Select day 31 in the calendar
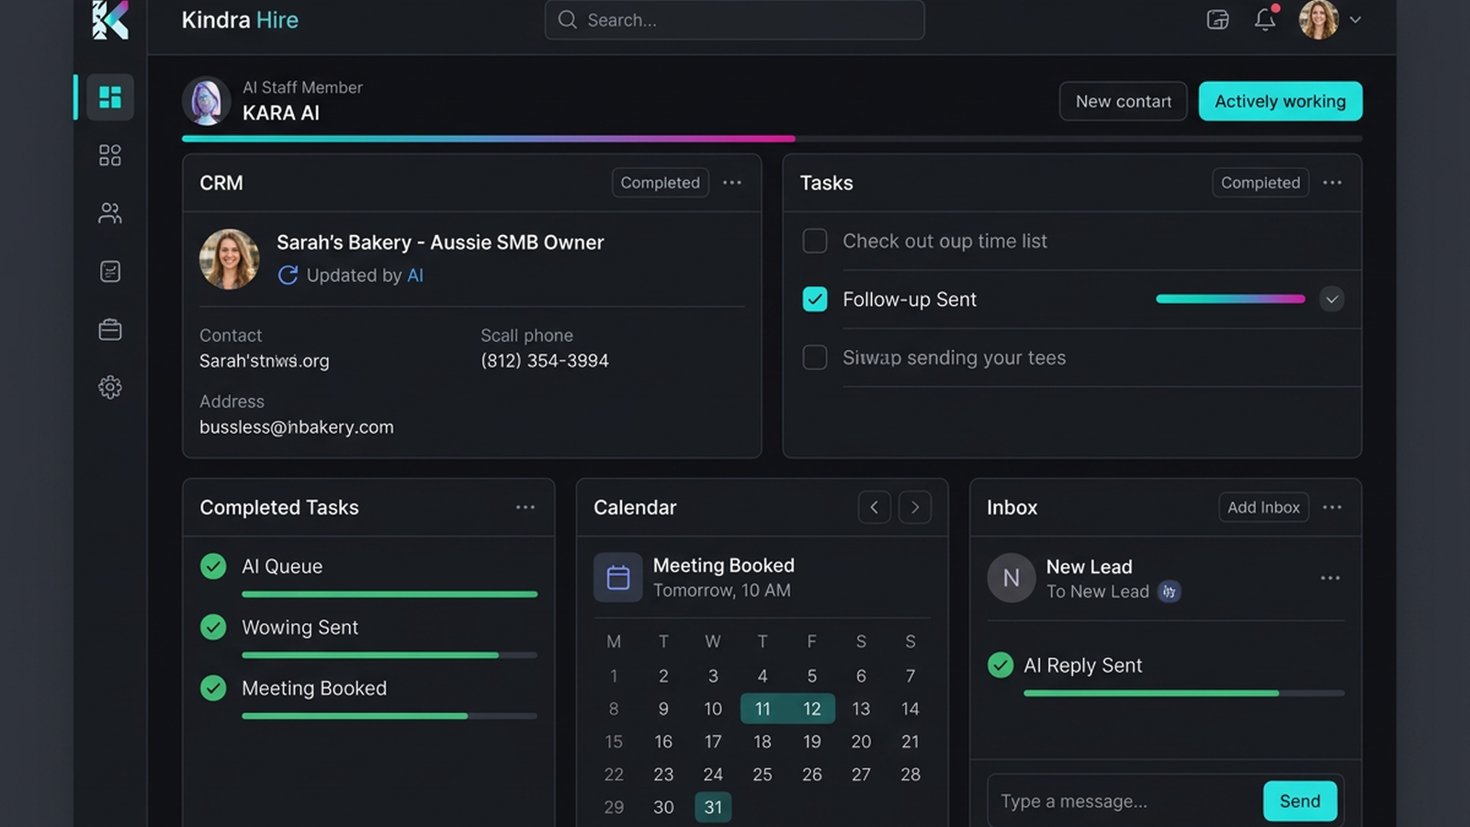The height and width of the screenshot is (827, 1470). point(713,807)
